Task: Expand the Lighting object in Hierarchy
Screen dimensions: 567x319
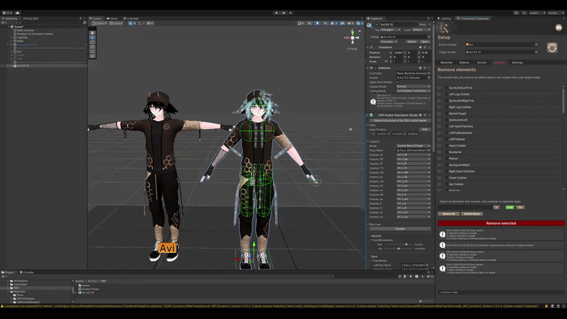Action: 11,38
